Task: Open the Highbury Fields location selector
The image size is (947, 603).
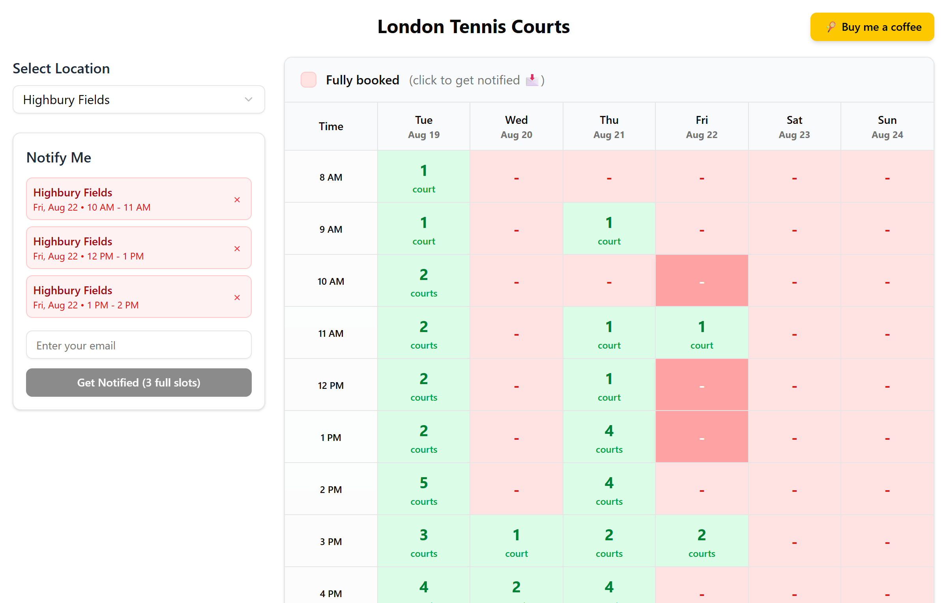Action: pyautogui.click(x=138, y=99)
